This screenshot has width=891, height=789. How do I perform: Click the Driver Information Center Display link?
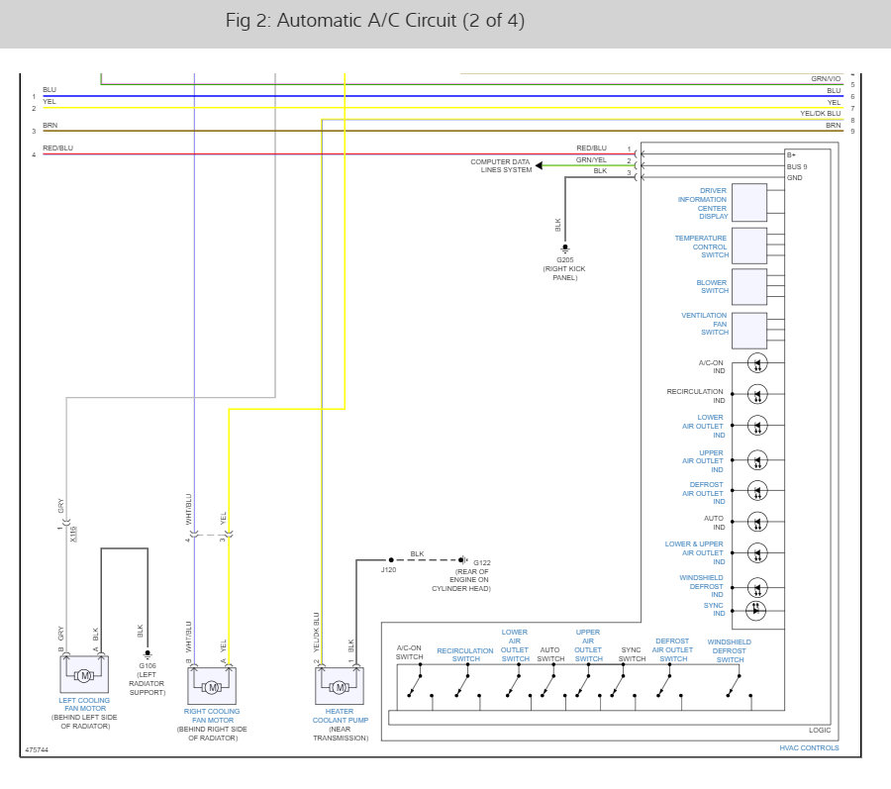[702, 203]
